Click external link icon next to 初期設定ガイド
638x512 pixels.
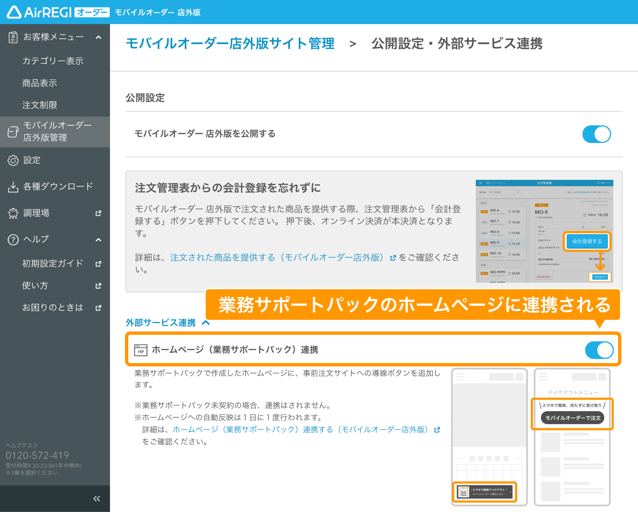coord(98,264)
